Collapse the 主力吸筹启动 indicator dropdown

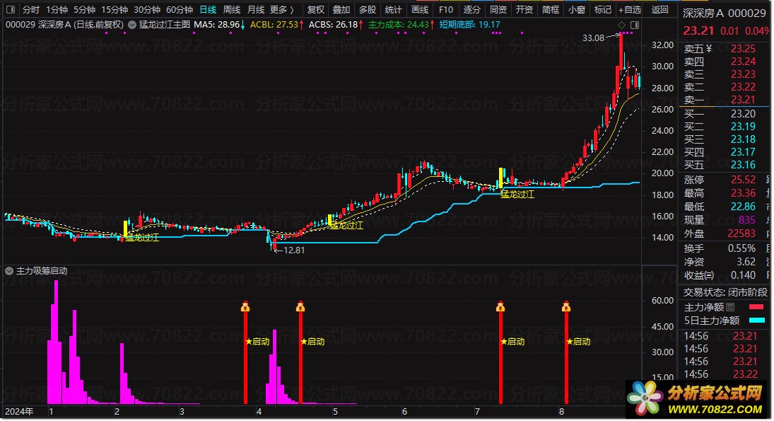pos(9,271)
